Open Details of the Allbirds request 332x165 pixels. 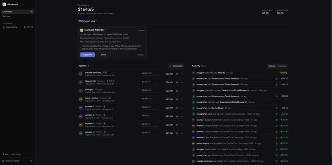click(140, 55)
